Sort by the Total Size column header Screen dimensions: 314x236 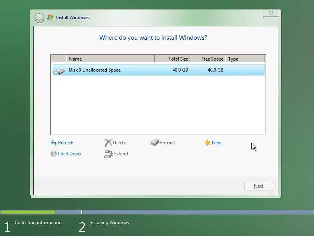coord(172,59)
